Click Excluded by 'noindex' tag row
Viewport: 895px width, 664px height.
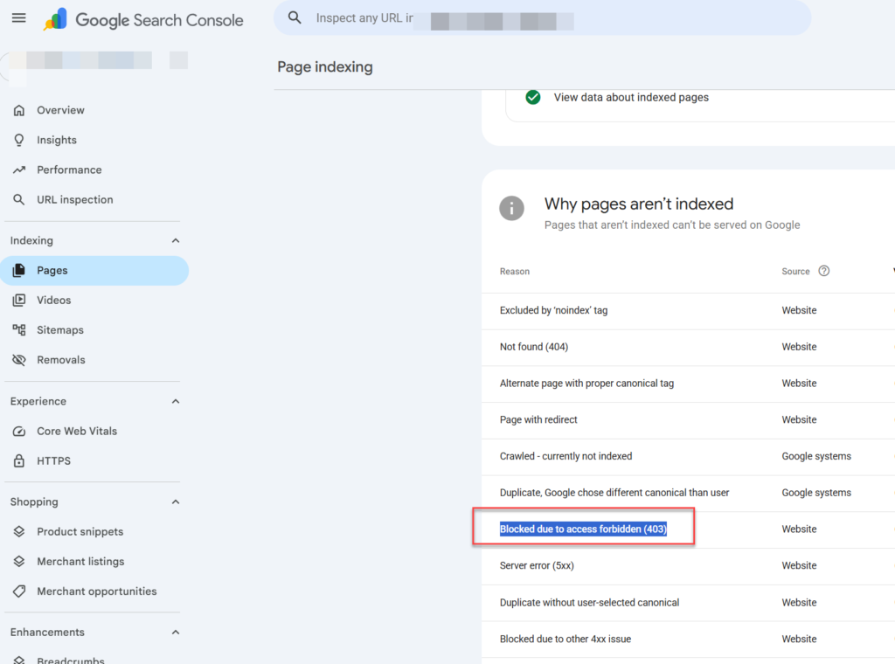[x=689, y=310]
